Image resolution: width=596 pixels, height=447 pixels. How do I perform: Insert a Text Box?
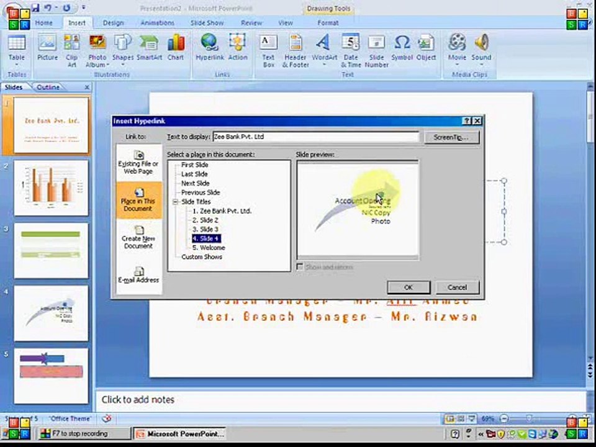pyautogui.click(x=268, y=51)
